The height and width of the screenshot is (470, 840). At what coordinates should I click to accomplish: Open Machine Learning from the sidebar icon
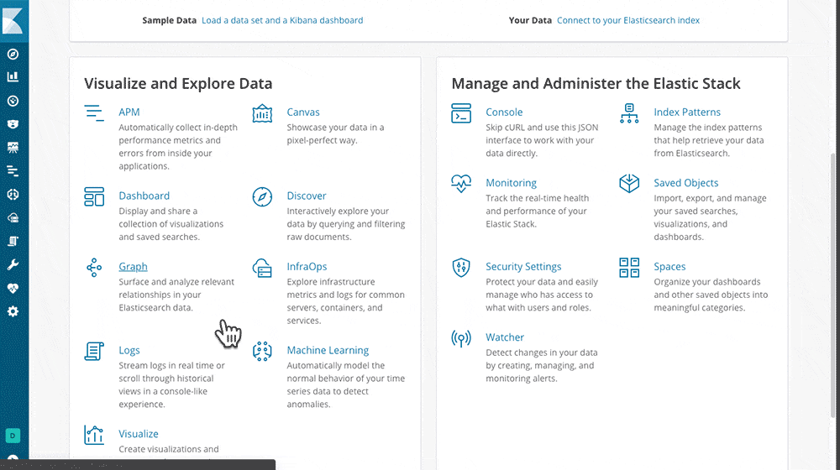13,195
